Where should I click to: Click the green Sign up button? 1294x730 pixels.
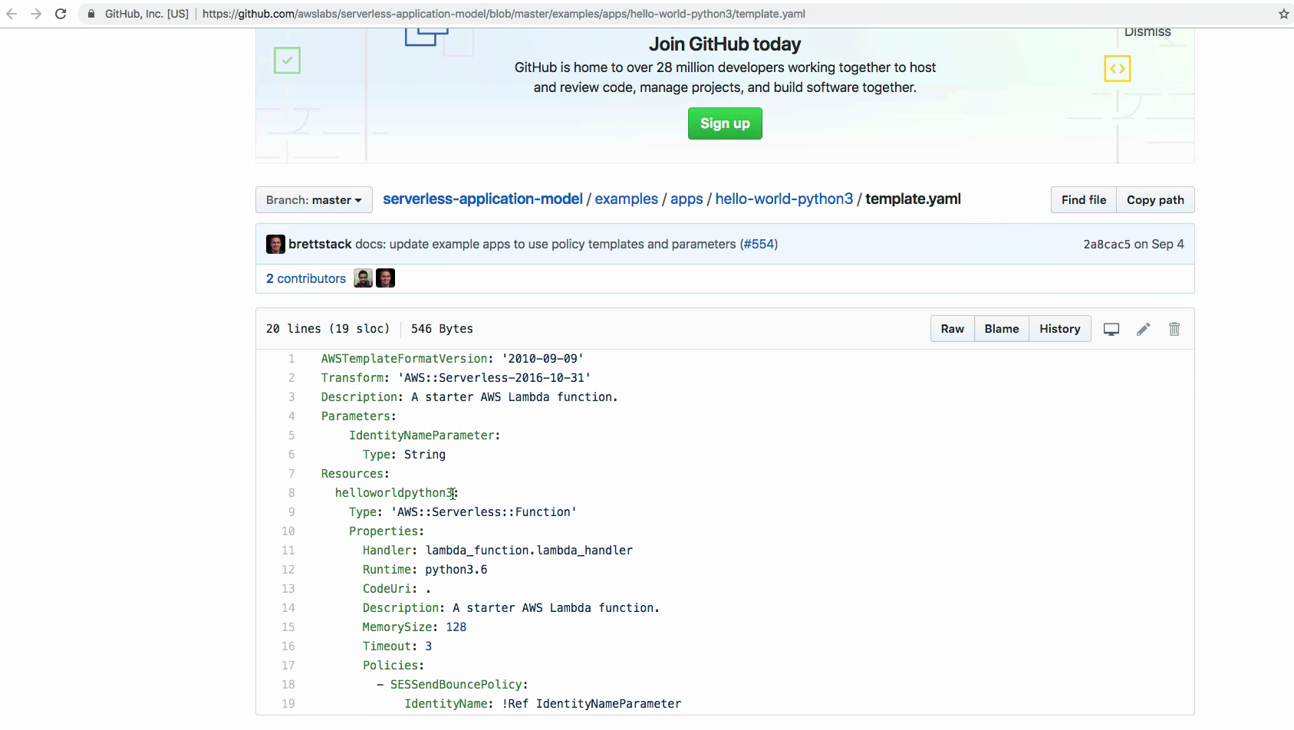725,123
